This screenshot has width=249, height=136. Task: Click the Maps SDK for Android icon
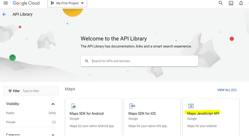point(74,106)
